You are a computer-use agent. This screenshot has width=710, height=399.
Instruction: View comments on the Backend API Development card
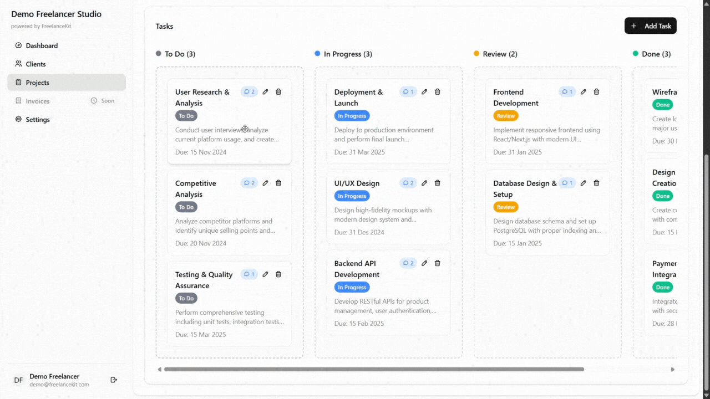click(x=408, y=263)
